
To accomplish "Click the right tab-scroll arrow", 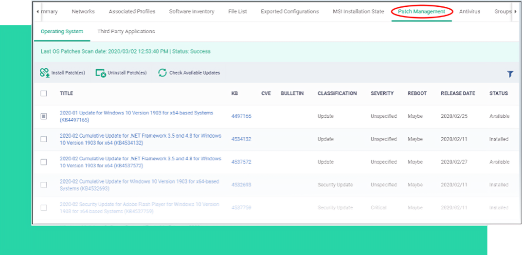I will (x=515, y=12).
